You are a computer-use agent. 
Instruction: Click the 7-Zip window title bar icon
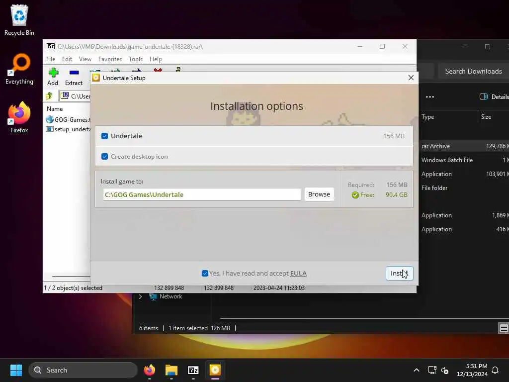click(x=51, y=46)
